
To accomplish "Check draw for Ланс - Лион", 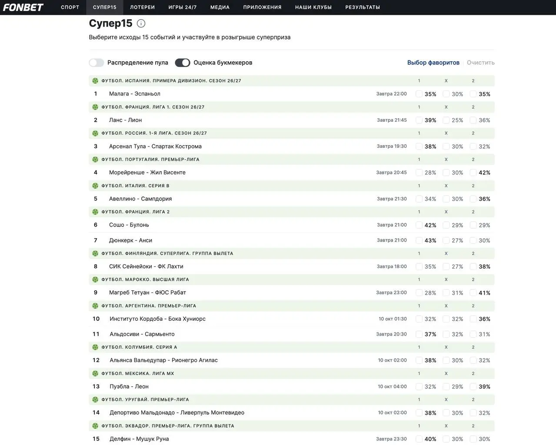I will point(446,120).
